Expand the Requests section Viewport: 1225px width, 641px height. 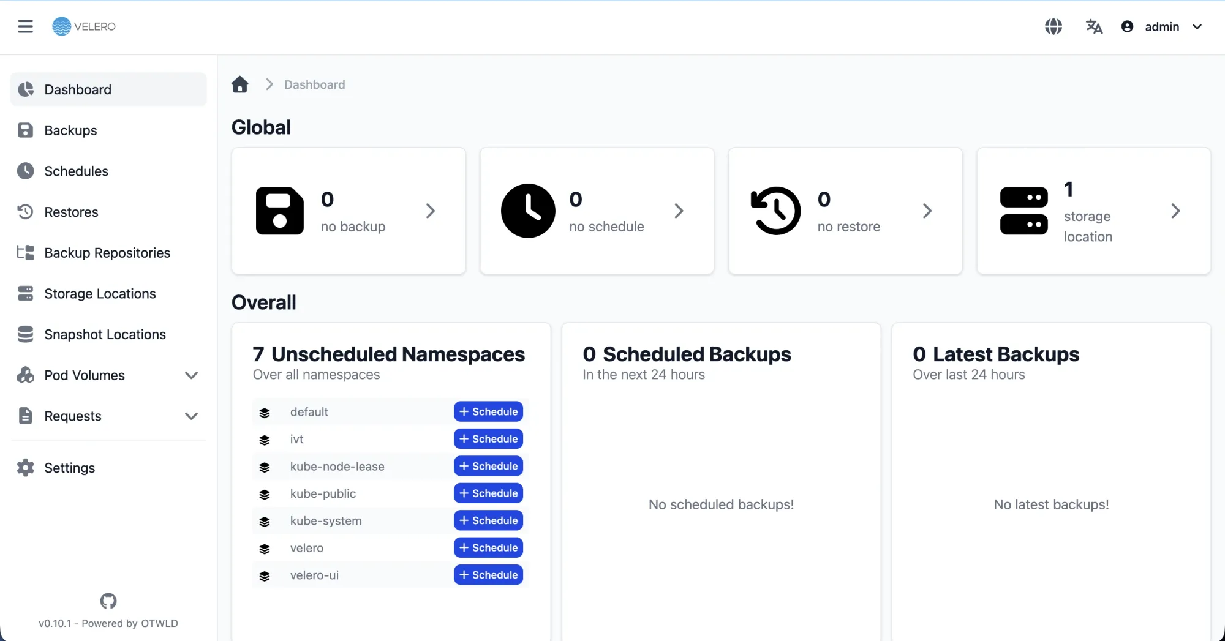192,416
